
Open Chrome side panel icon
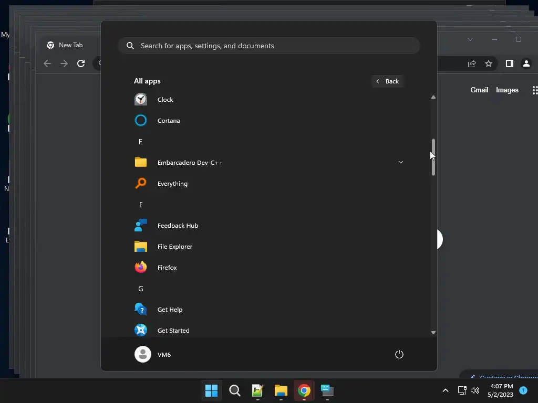pyautogui.click(x=510, y=63)
